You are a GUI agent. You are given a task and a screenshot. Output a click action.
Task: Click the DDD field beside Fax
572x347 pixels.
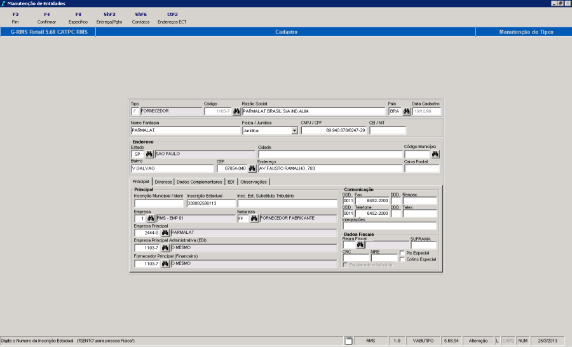(348, 201)
